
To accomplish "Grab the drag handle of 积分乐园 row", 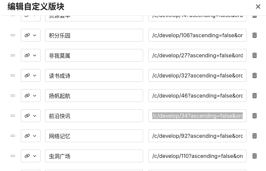I will pyautogui.click(x=13, y=35).
